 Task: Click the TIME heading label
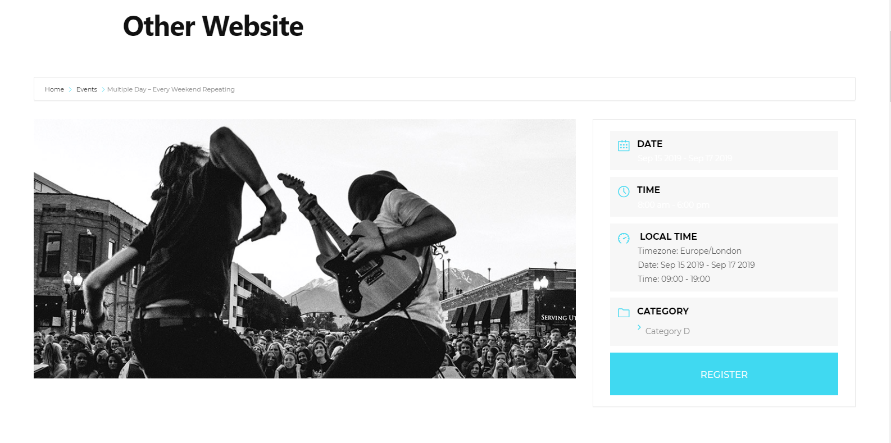point(648,190)
